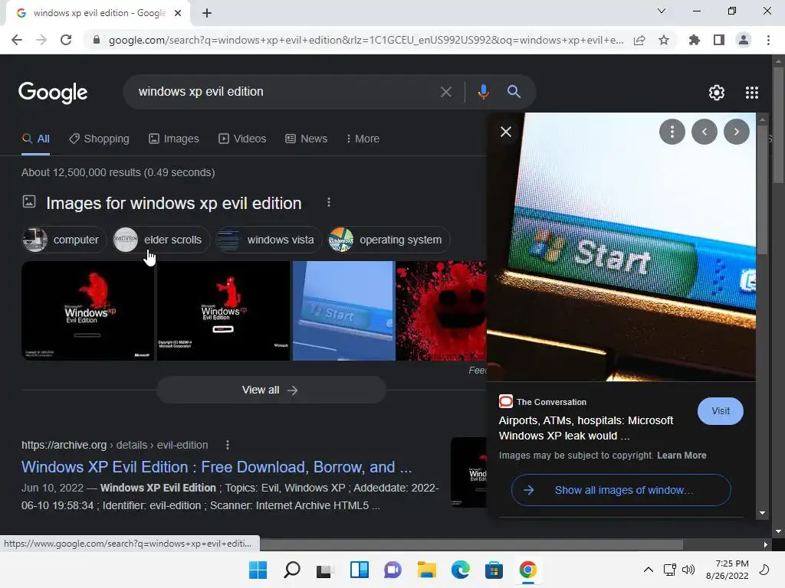This screenshot has width=785, height=588.
Task: Select the All results tab
Action: point(35,139)
